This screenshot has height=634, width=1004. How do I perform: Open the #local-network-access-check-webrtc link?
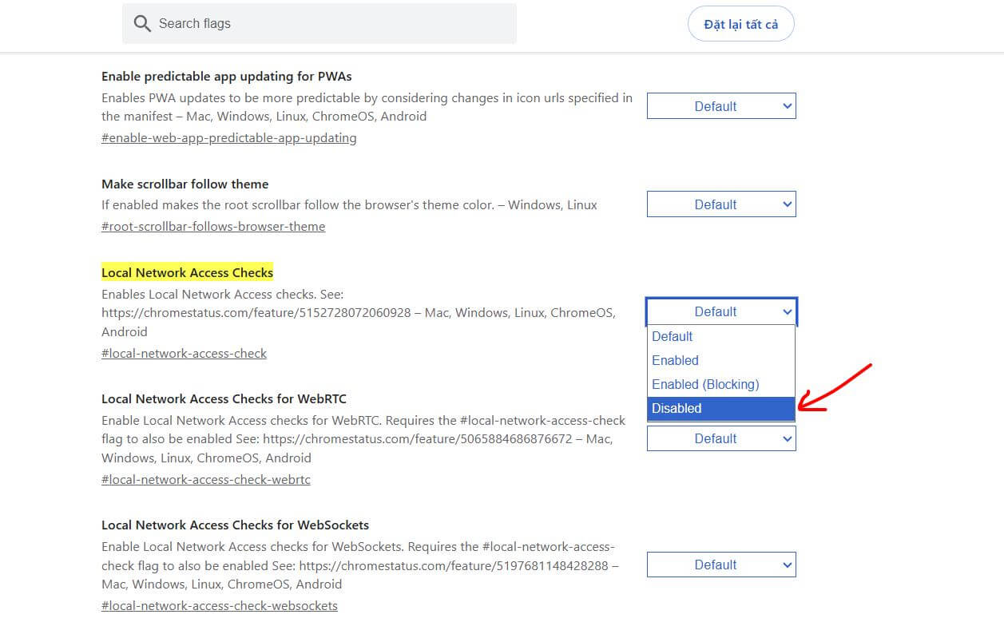[206, 479]
